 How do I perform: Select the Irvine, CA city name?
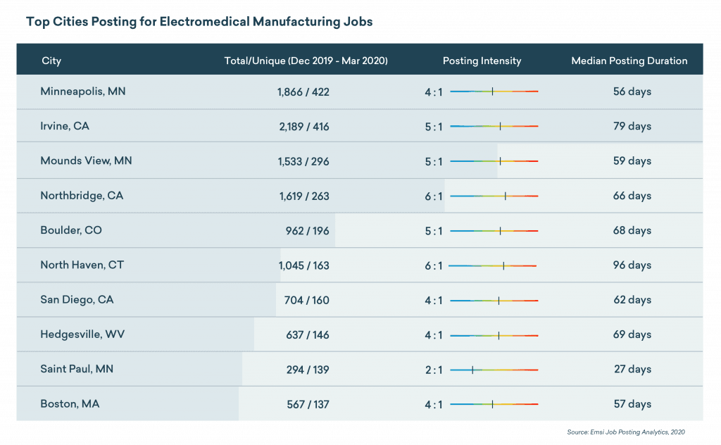65,127
